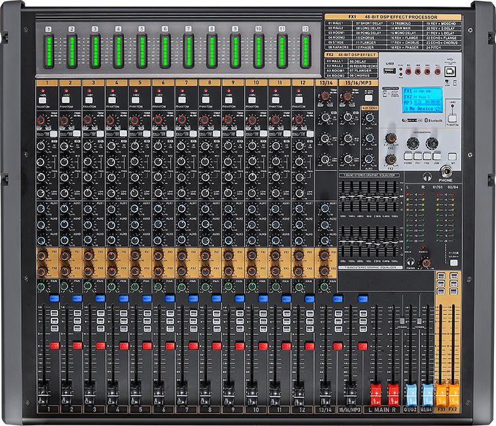Enable channel 5 red solo button
496x426 pixels.
pyautogui.click(x=147, y=345)
